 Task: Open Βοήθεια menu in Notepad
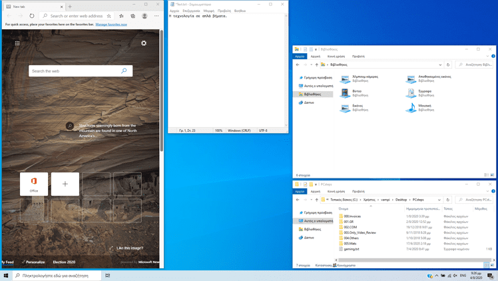pos(240,11)
